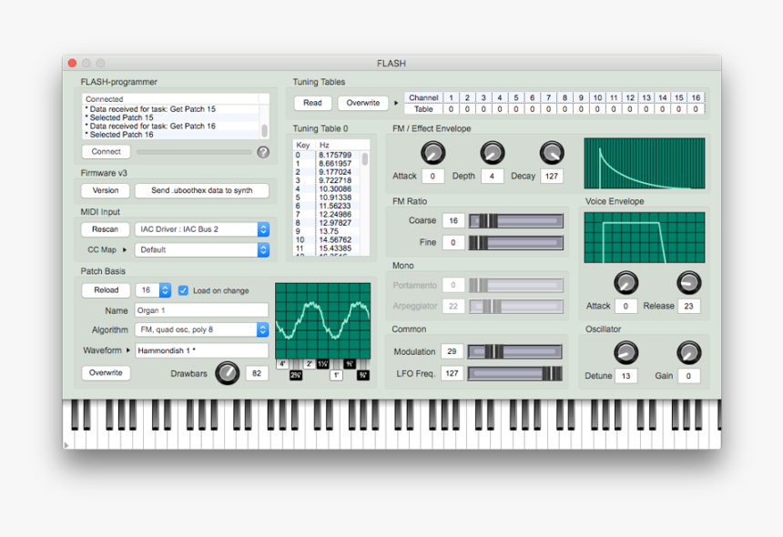
Task: Click the FM / Effect Envelope graph
Action: point(645,163)
